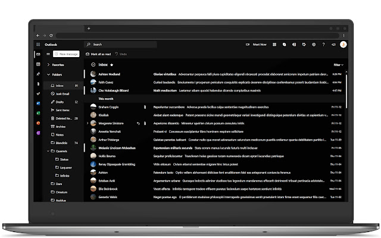Open the Junk Email folder
Viewport: 381px width, 238px height.
(64, 94)
